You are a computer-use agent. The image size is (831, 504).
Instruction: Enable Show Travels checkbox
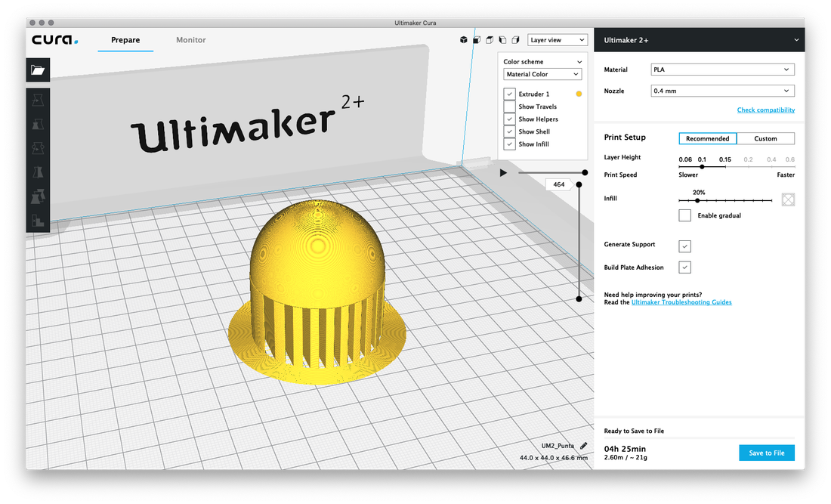[509, 107]
